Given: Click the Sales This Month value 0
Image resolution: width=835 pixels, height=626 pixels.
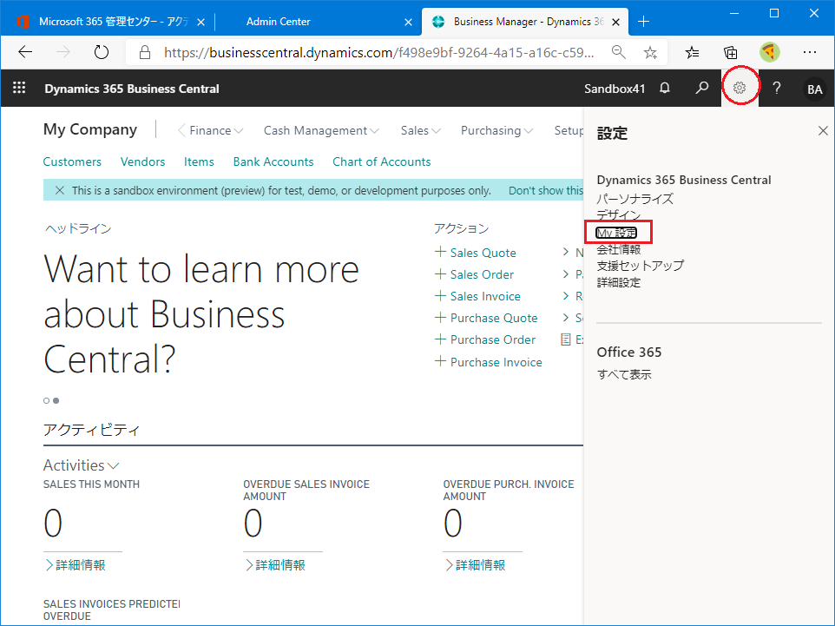Looking at the screenshot, I should click(53, 524).
